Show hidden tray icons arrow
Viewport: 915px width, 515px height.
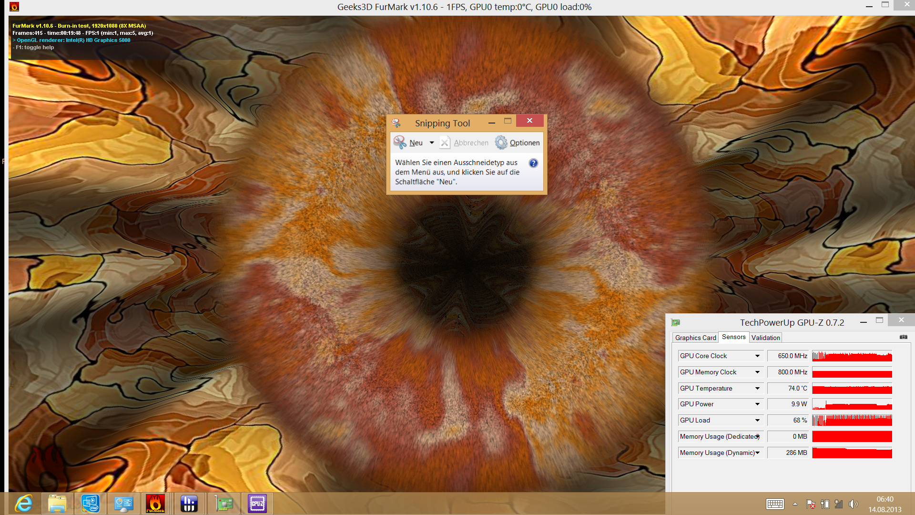click(x=795, y=504)
